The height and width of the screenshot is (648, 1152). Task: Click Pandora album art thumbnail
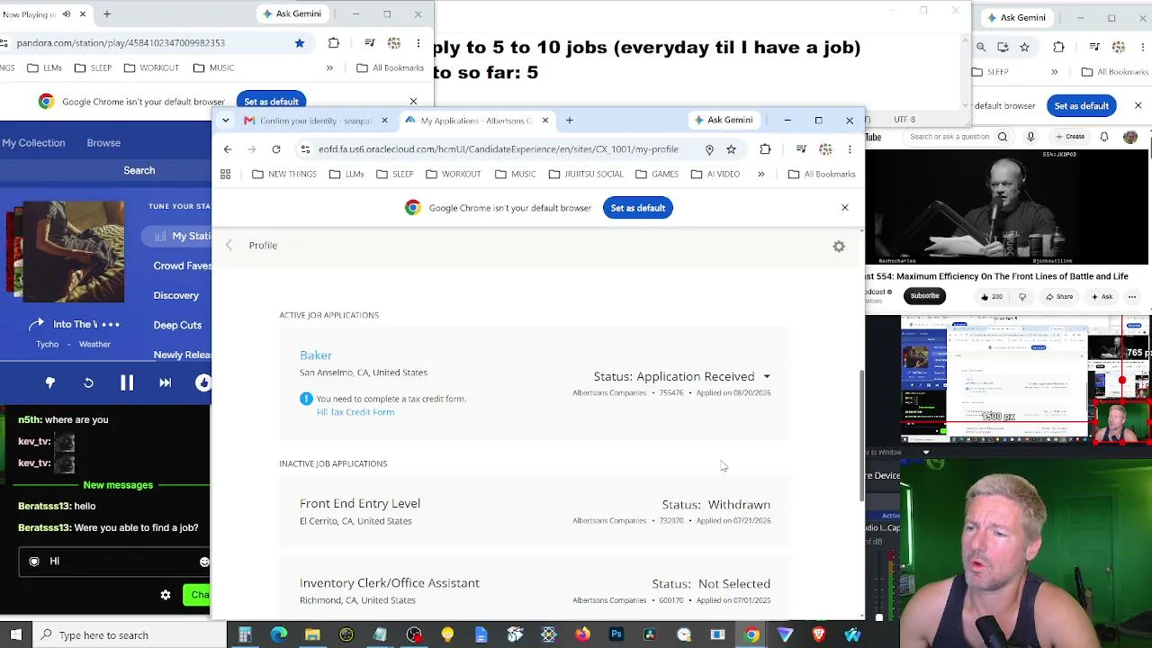pyautogui.click(x=74, y=251)
